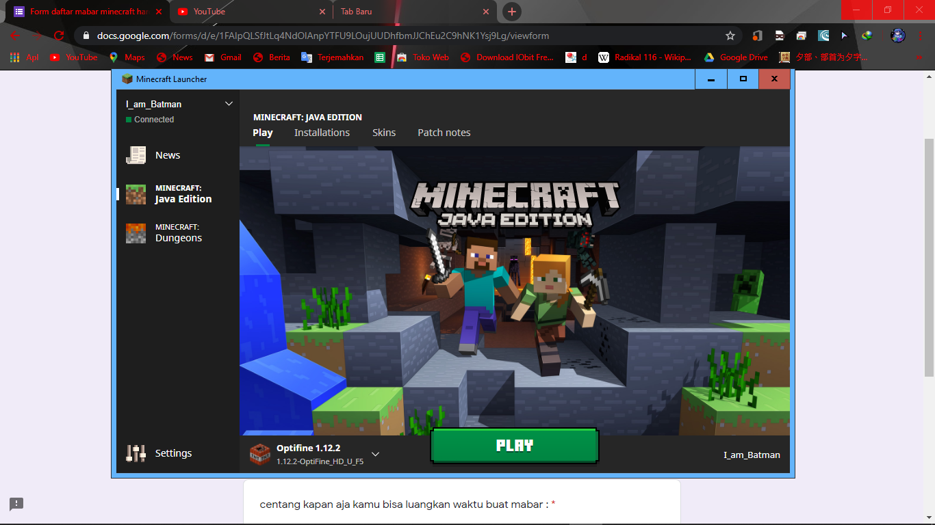
Task: Click the page vertical scrollbar
Action: tap(929, 256)
